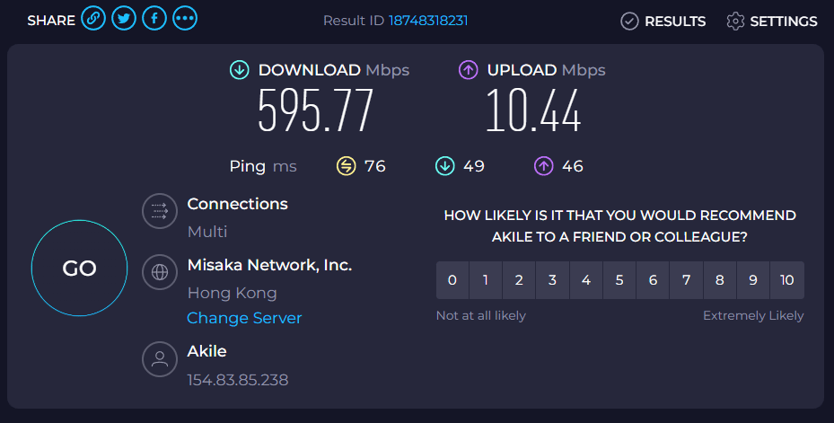
Task: Select rating 10 in recommendation survey
Action: pyautogui.click(x=787, y=280)
